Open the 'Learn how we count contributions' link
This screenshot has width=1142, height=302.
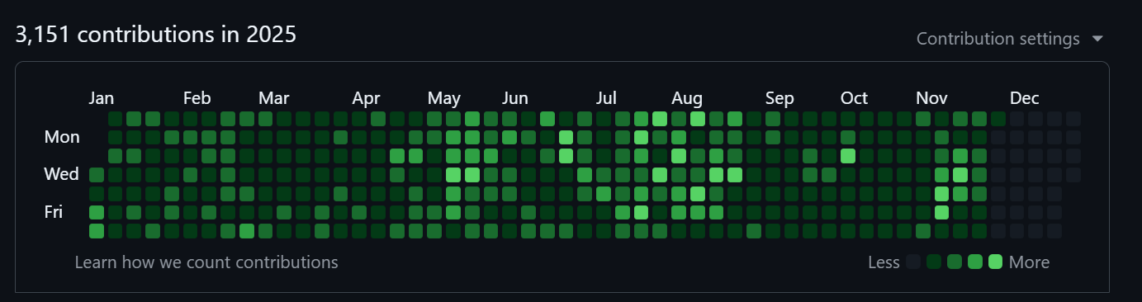pyautogui.click(x=206, y=262)
